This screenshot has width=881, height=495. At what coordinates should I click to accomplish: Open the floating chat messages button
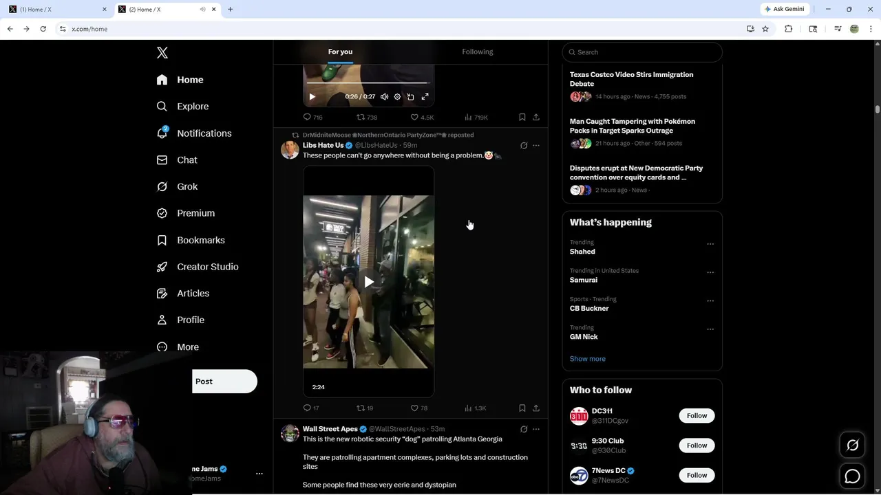(852, 476)
